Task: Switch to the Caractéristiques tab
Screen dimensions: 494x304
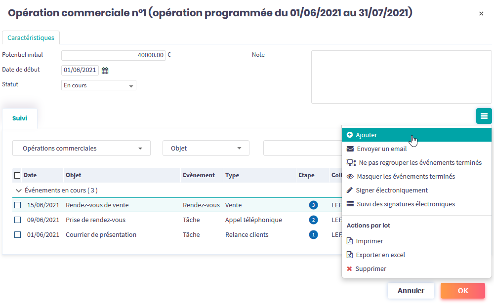Action: 31,38
